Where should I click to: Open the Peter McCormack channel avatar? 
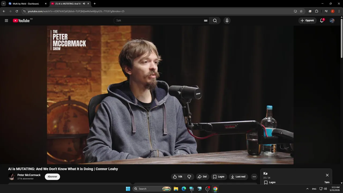click(x=12, y=177)
